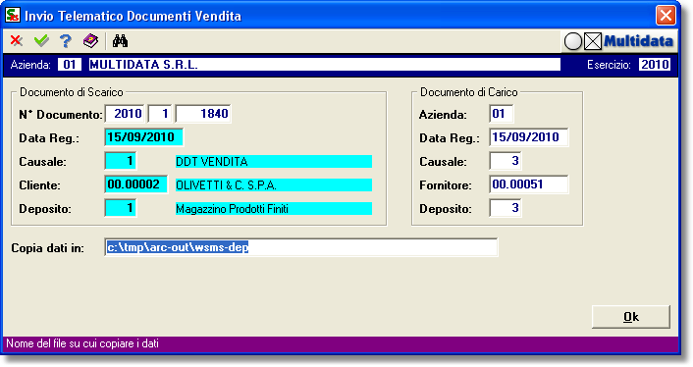Click the application icon in title bar

(x=13, y=15)
